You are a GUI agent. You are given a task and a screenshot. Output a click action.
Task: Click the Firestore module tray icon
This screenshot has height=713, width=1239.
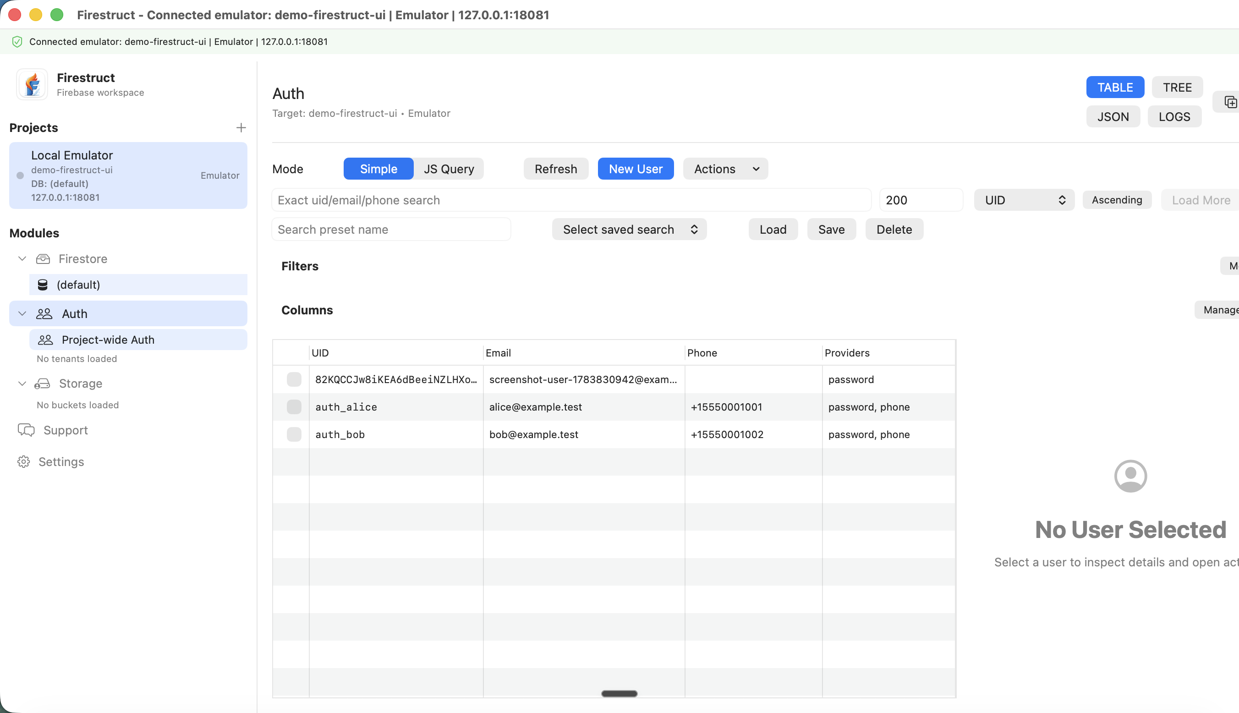43,258
